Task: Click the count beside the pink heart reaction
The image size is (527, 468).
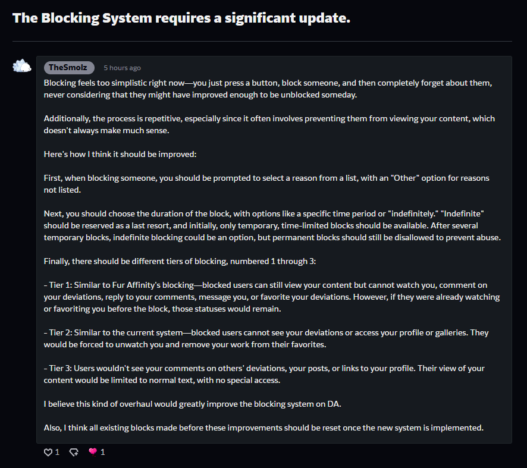Action: (x=102, y=453)
